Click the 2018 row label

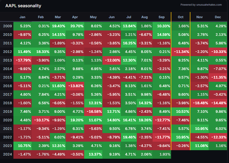point(7,103)
